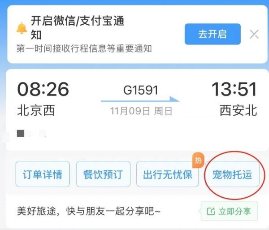Tap the travel date 11月09日 周日
Screen dimensions: 269x230
click(141, 111)
